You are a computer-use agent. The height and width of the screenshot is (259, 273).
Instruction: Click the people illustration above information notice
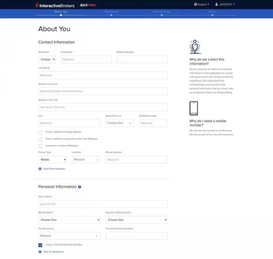[195, 47]
